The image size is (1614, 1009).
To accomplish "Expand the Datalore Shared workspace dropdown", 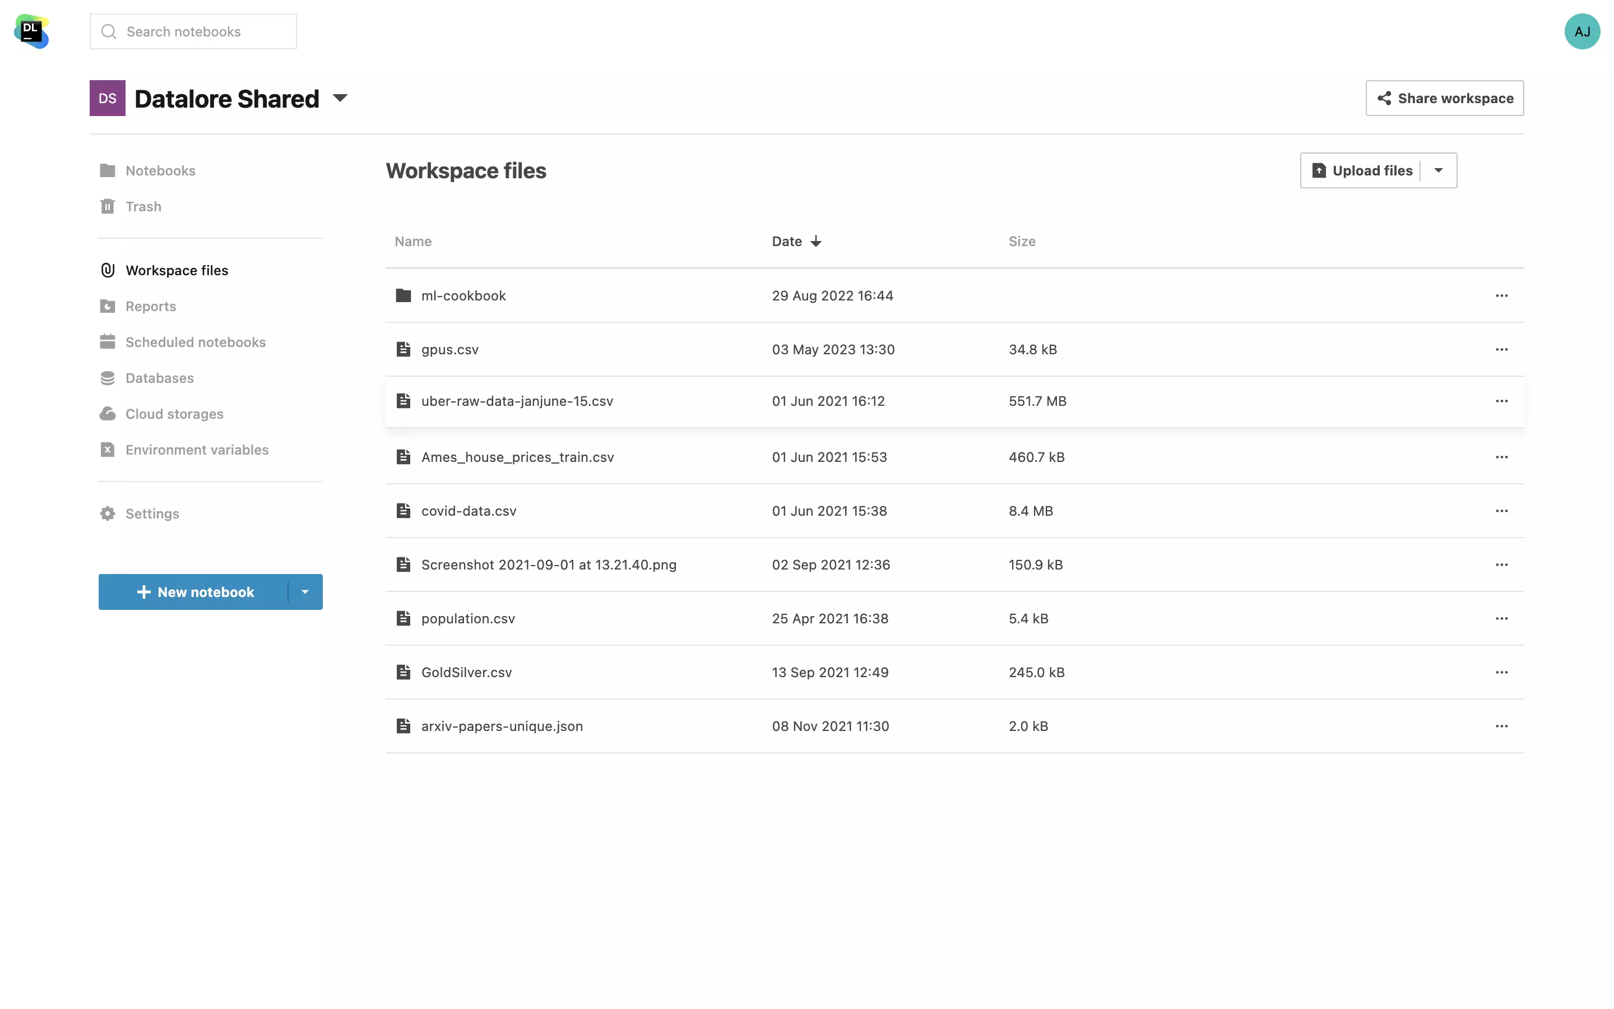I will (340, 98).
